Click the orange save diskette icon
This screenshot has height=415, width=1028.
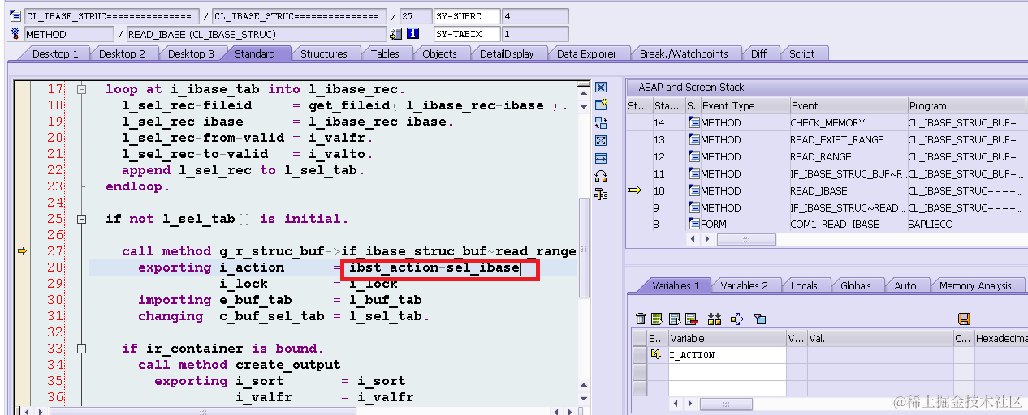[x=965, y=319]
